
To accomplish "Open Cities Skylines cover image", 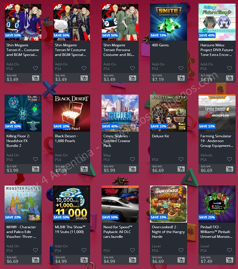I will (x=120, y=113).
